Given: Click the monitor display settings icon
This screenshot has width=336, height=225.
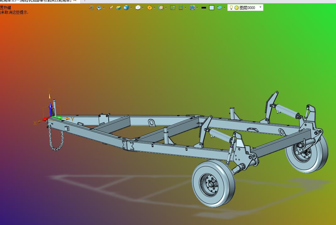Looking at the screenshot, I should [x=192, y=8].
